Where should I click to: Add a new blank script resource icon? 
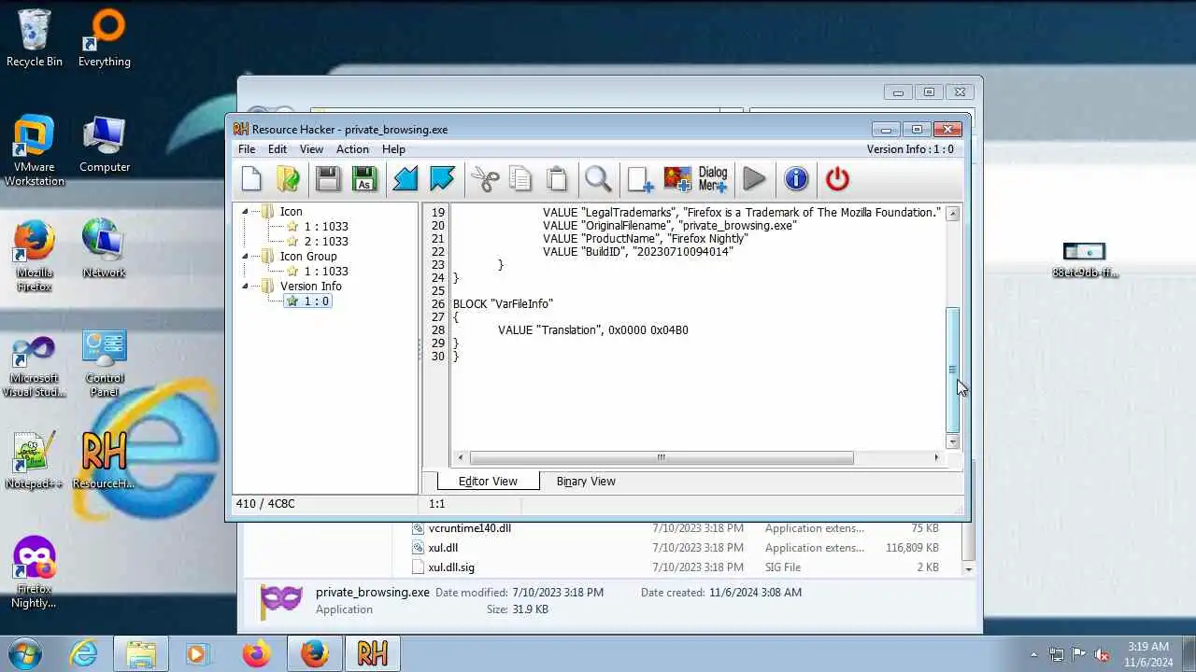tap(640, 178)
